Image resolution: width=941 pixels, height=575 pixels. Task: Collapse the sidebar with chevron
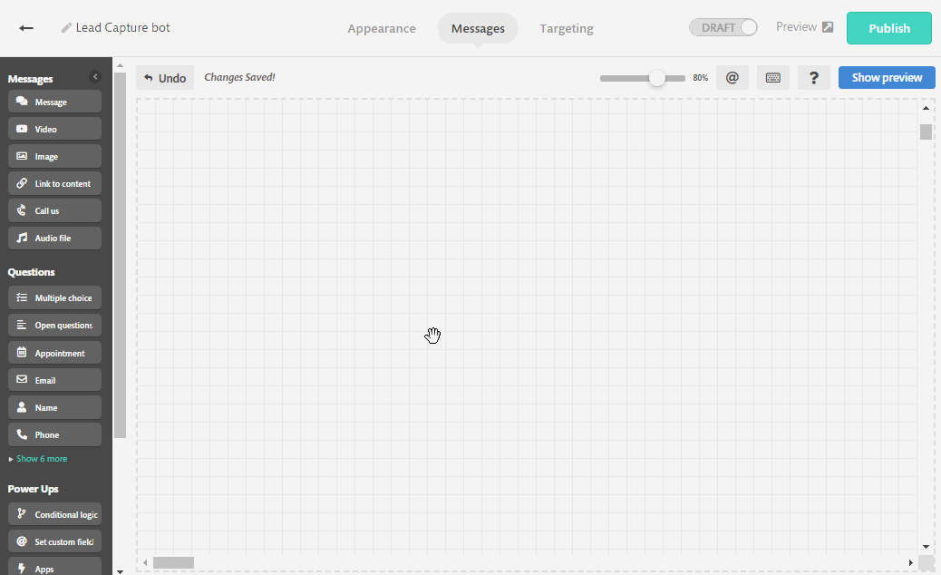(x=95, y=77)
